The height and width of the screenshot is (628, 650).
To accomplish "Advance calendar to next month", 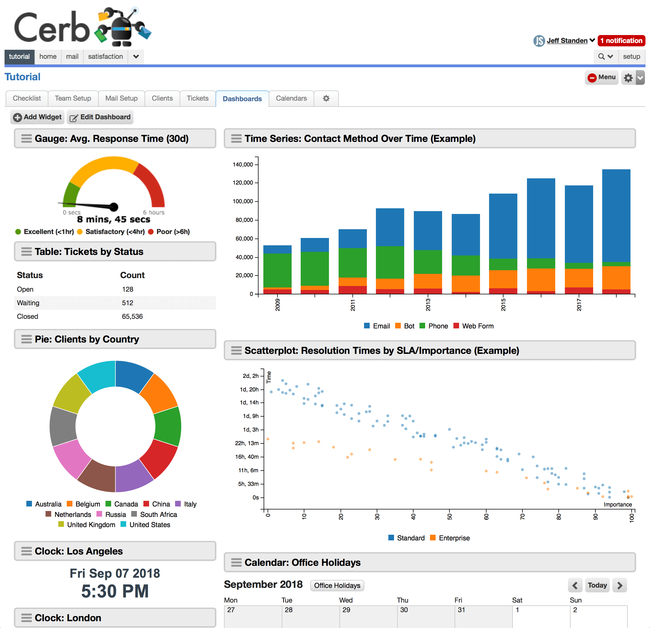I will [x=619, y=586].
